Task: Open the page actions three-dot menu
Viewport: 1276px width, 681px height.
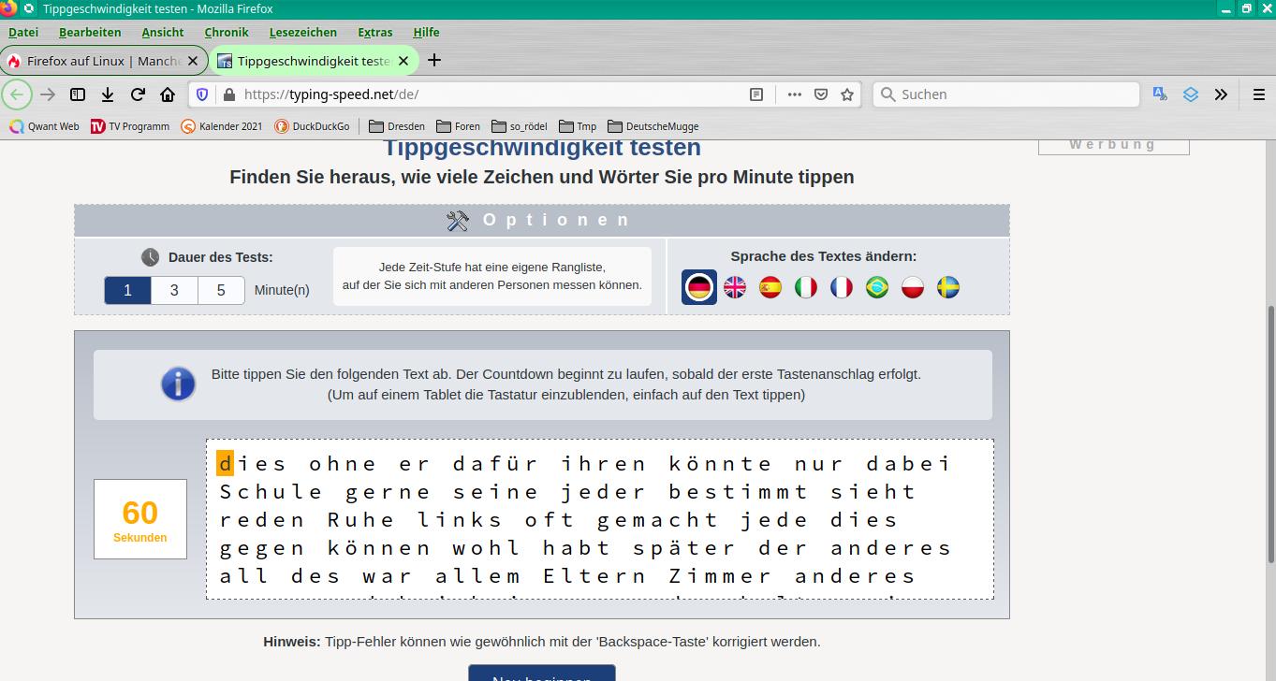Action: point(794,94)
